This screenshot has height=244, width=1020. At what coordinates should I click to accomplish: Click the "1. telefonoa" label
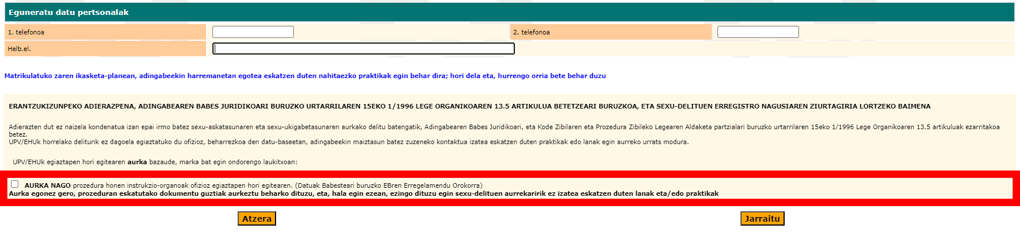(x=26, y=32)
